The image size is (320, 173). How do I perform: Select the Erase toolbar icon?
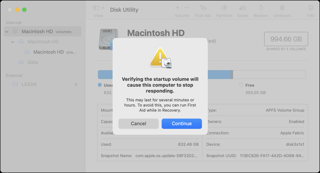[x=242, y=8]
